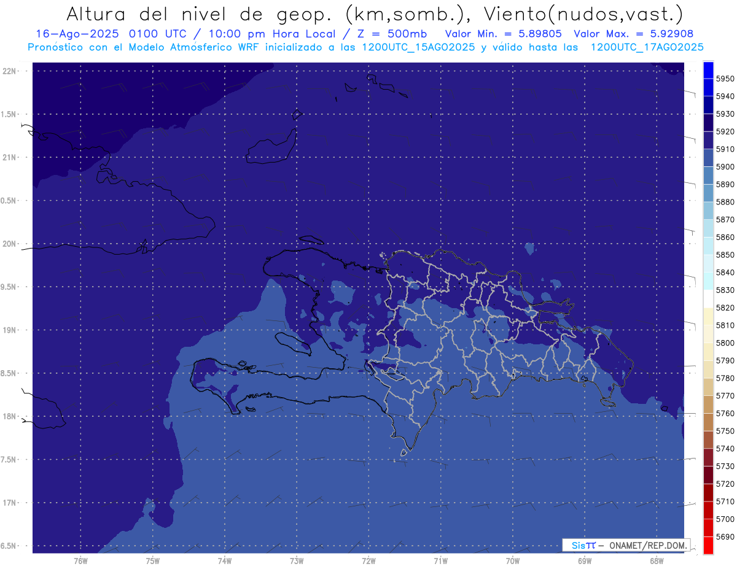Click the 72W longitude axis label
737x569 pixels.
(368, 560)
